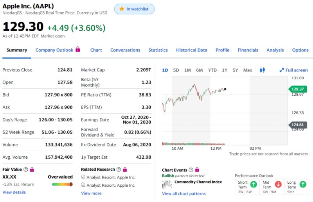313x202 pixels.
Task: Click the Ex-Dividend Date Aug 06, 2020
Action: click(x=137, y=145)
